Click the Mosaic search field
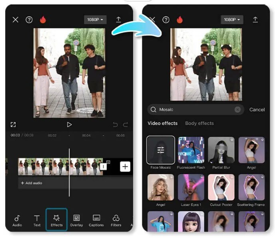The height and width of the screenshot is (238, 275). tap(196, 110)
